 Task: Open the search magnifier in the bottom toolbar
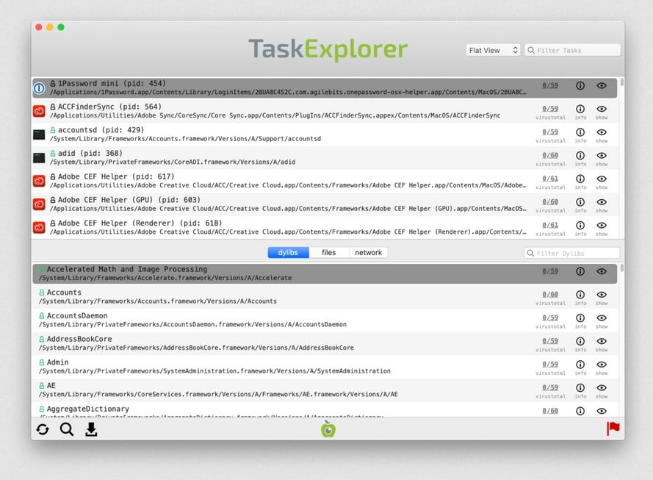pyautogui.click(x=67, y=429)
